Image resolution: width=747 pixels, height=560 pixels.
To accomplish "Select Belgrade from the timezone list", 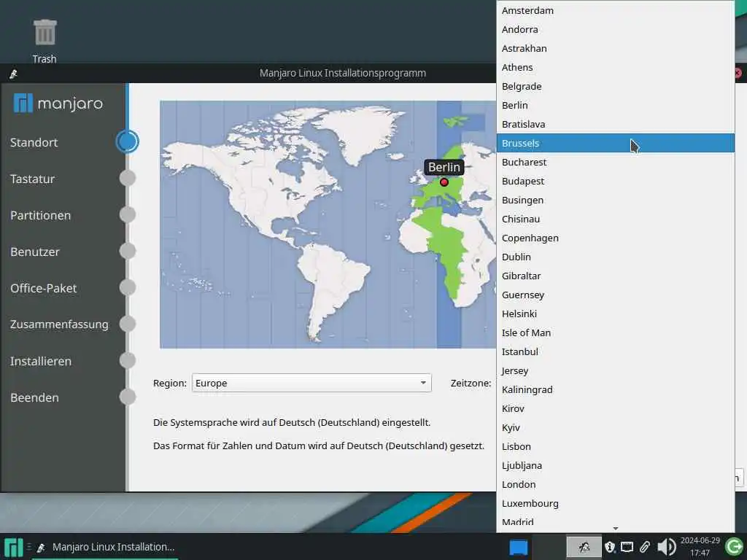I will coord(616,86).
